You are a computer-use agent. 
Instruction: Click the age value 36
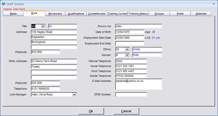click(x=153, y=32)
